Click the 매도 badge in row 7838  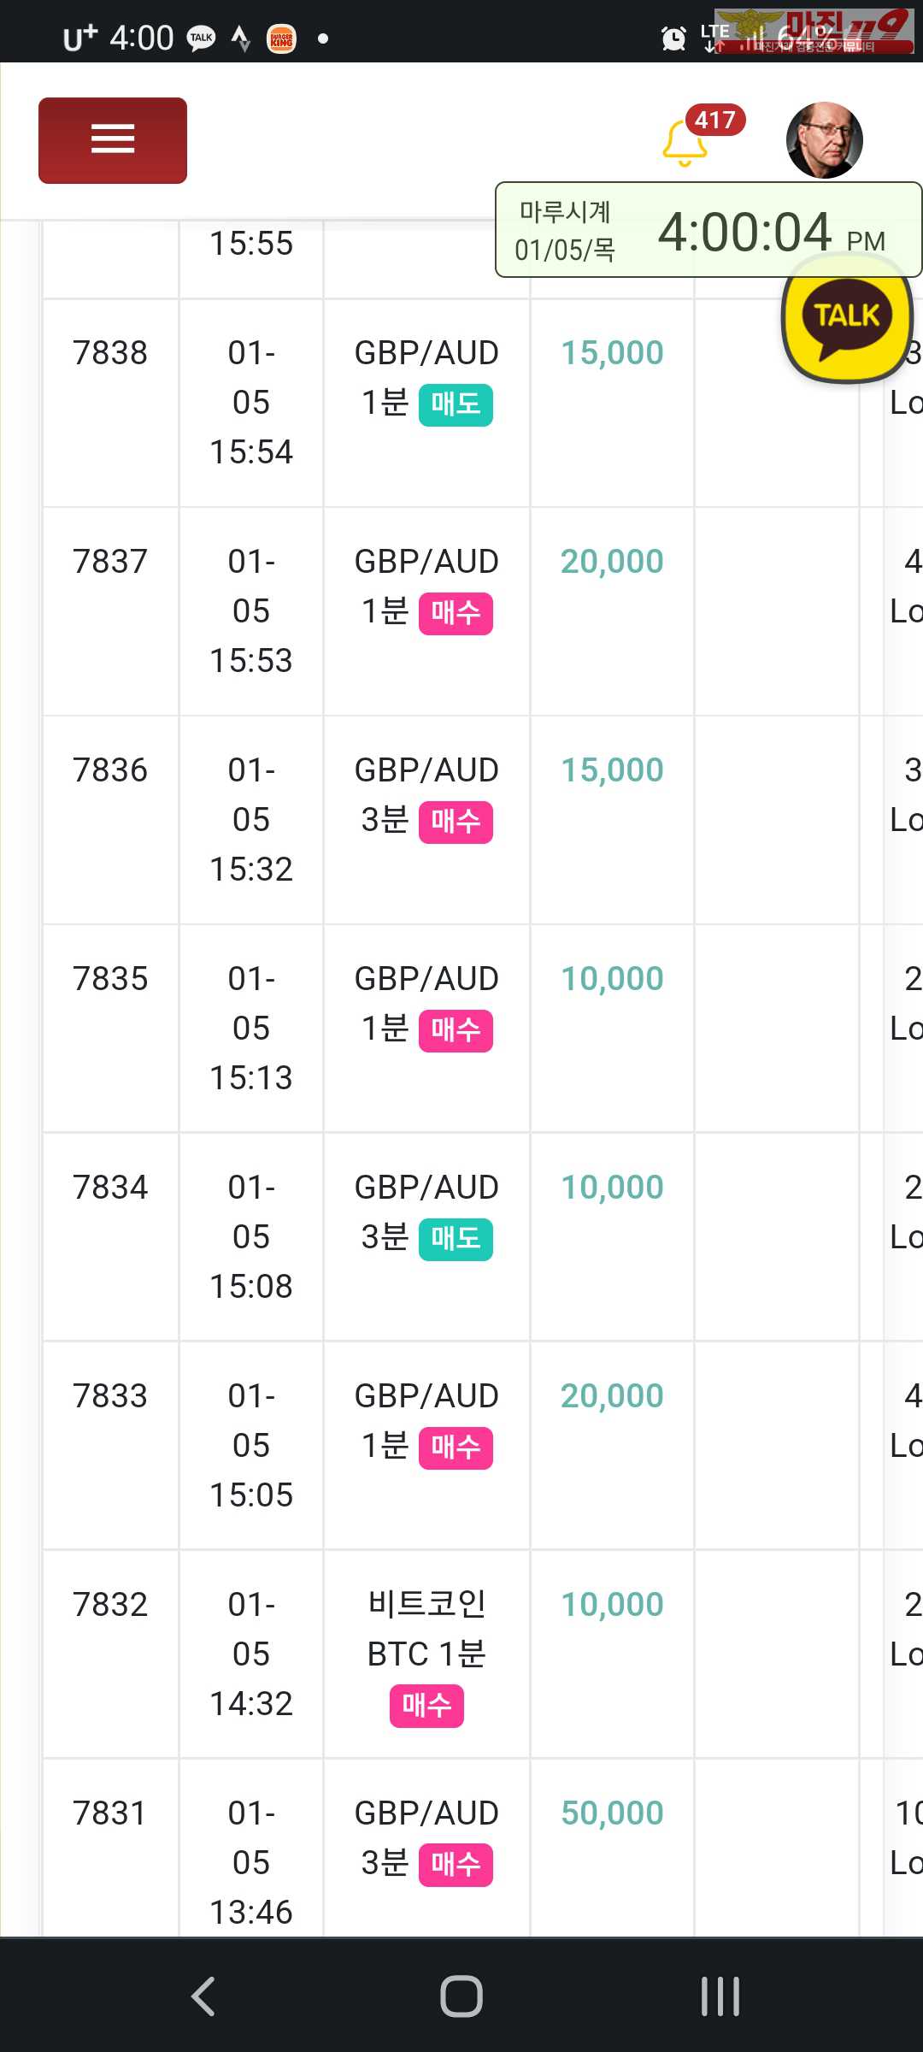click(456, 404)
